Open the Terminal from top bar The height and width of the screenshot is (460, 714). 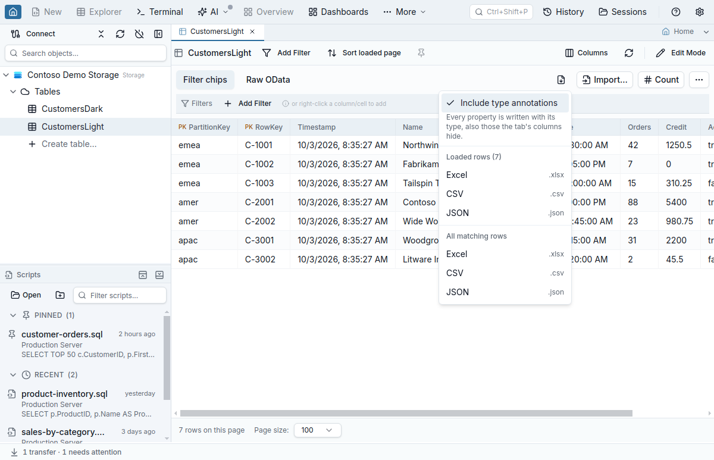pos(159,12)
